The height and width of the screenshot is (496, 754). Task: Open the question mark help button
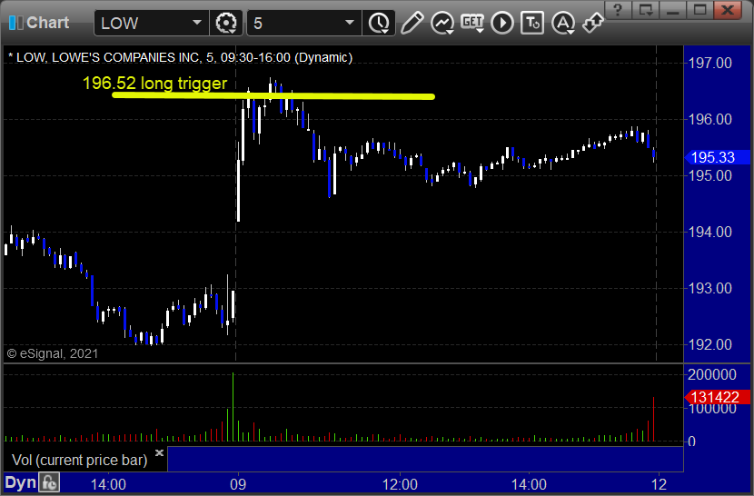tap(619, 10)
